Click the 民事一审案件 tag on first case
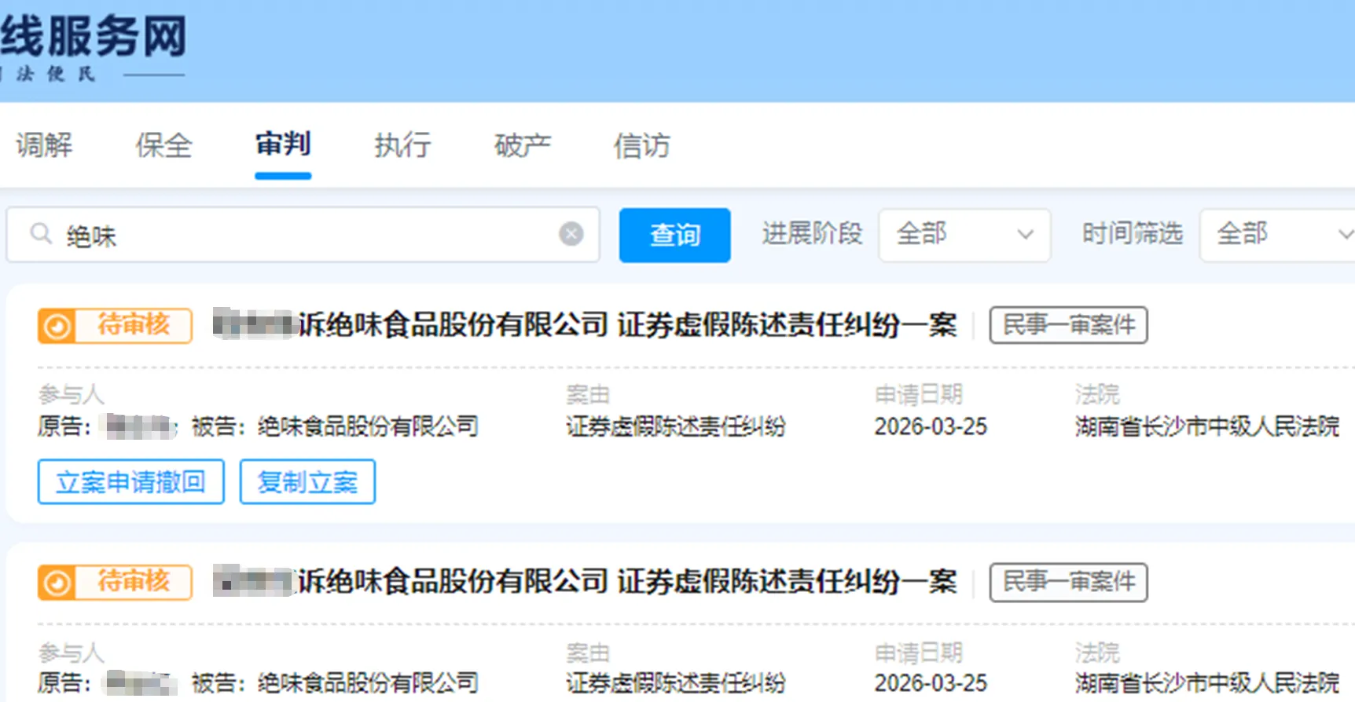The height and width of the screenshot is (702, 1355). pyautogui.click(x=1069, y=325)
